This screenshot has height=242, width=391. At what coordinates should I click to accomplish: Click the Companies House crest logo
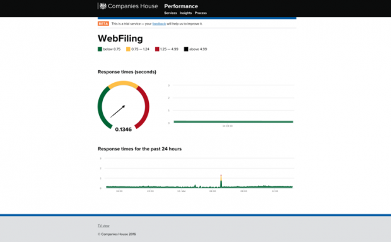tap(103, 6)
